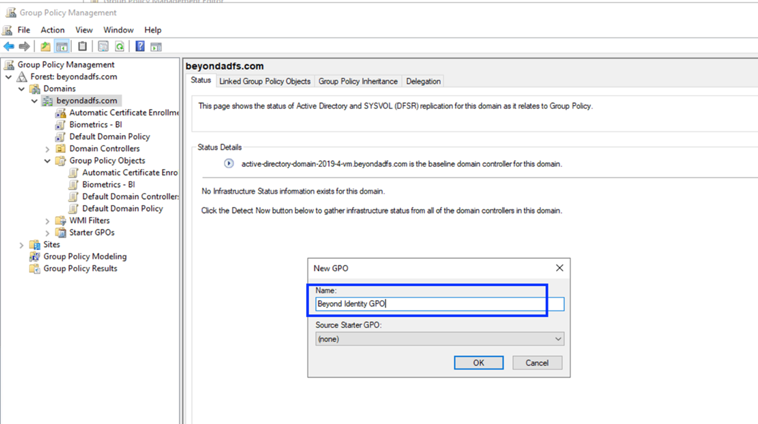Click the Back arrow toolbar icon
This screenshot has height=424, width=758.
pos(9,47)
